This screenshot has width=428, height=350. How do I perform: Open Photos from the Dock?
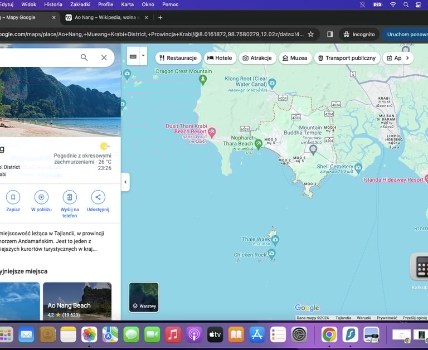tap(89, 334)
